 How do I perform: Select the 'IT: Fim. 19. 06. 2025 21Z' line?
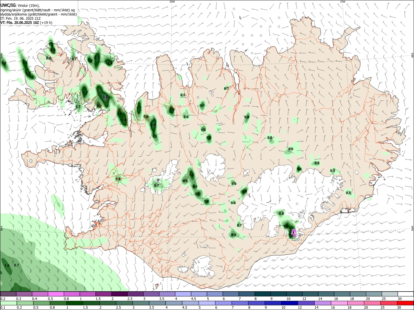coord(20,18)
